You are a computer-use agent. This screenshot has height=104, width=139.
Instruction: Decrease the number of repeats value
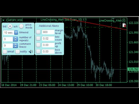coord(15,40)
